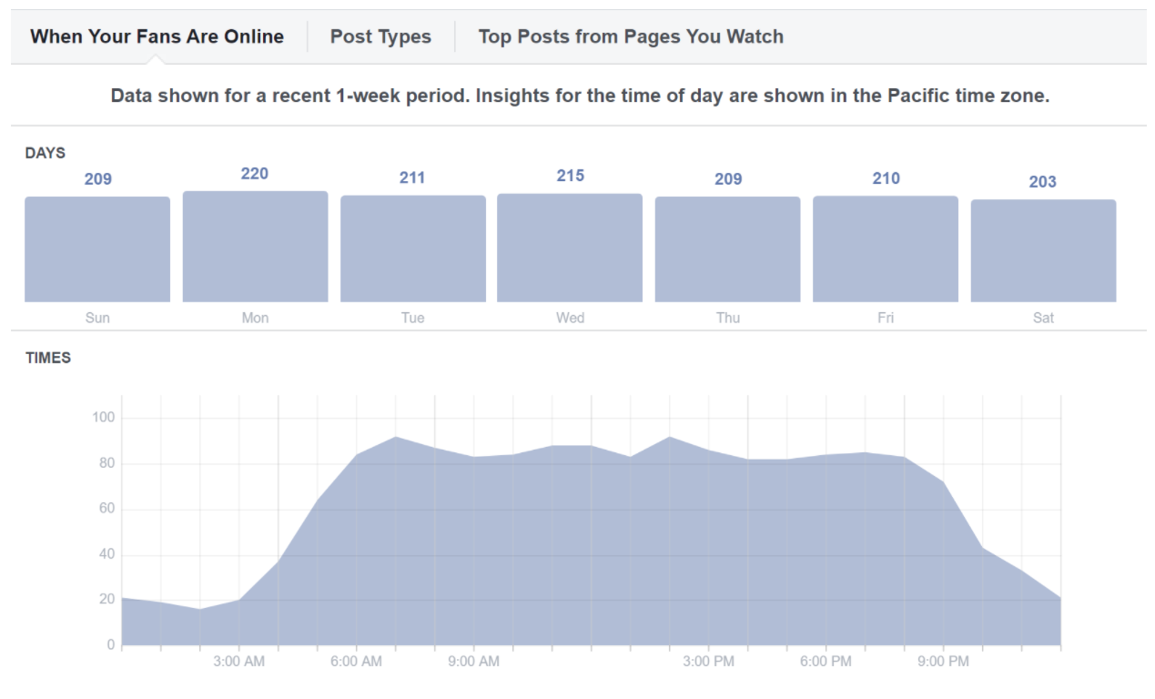The image size is (1155, 699).
Task: Click the 3:00 AM label on time axis
Action: [x=239, y=662]
